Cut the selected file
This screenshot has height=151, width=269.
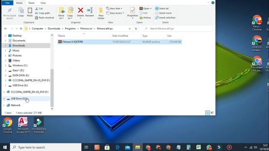(39, 8)
